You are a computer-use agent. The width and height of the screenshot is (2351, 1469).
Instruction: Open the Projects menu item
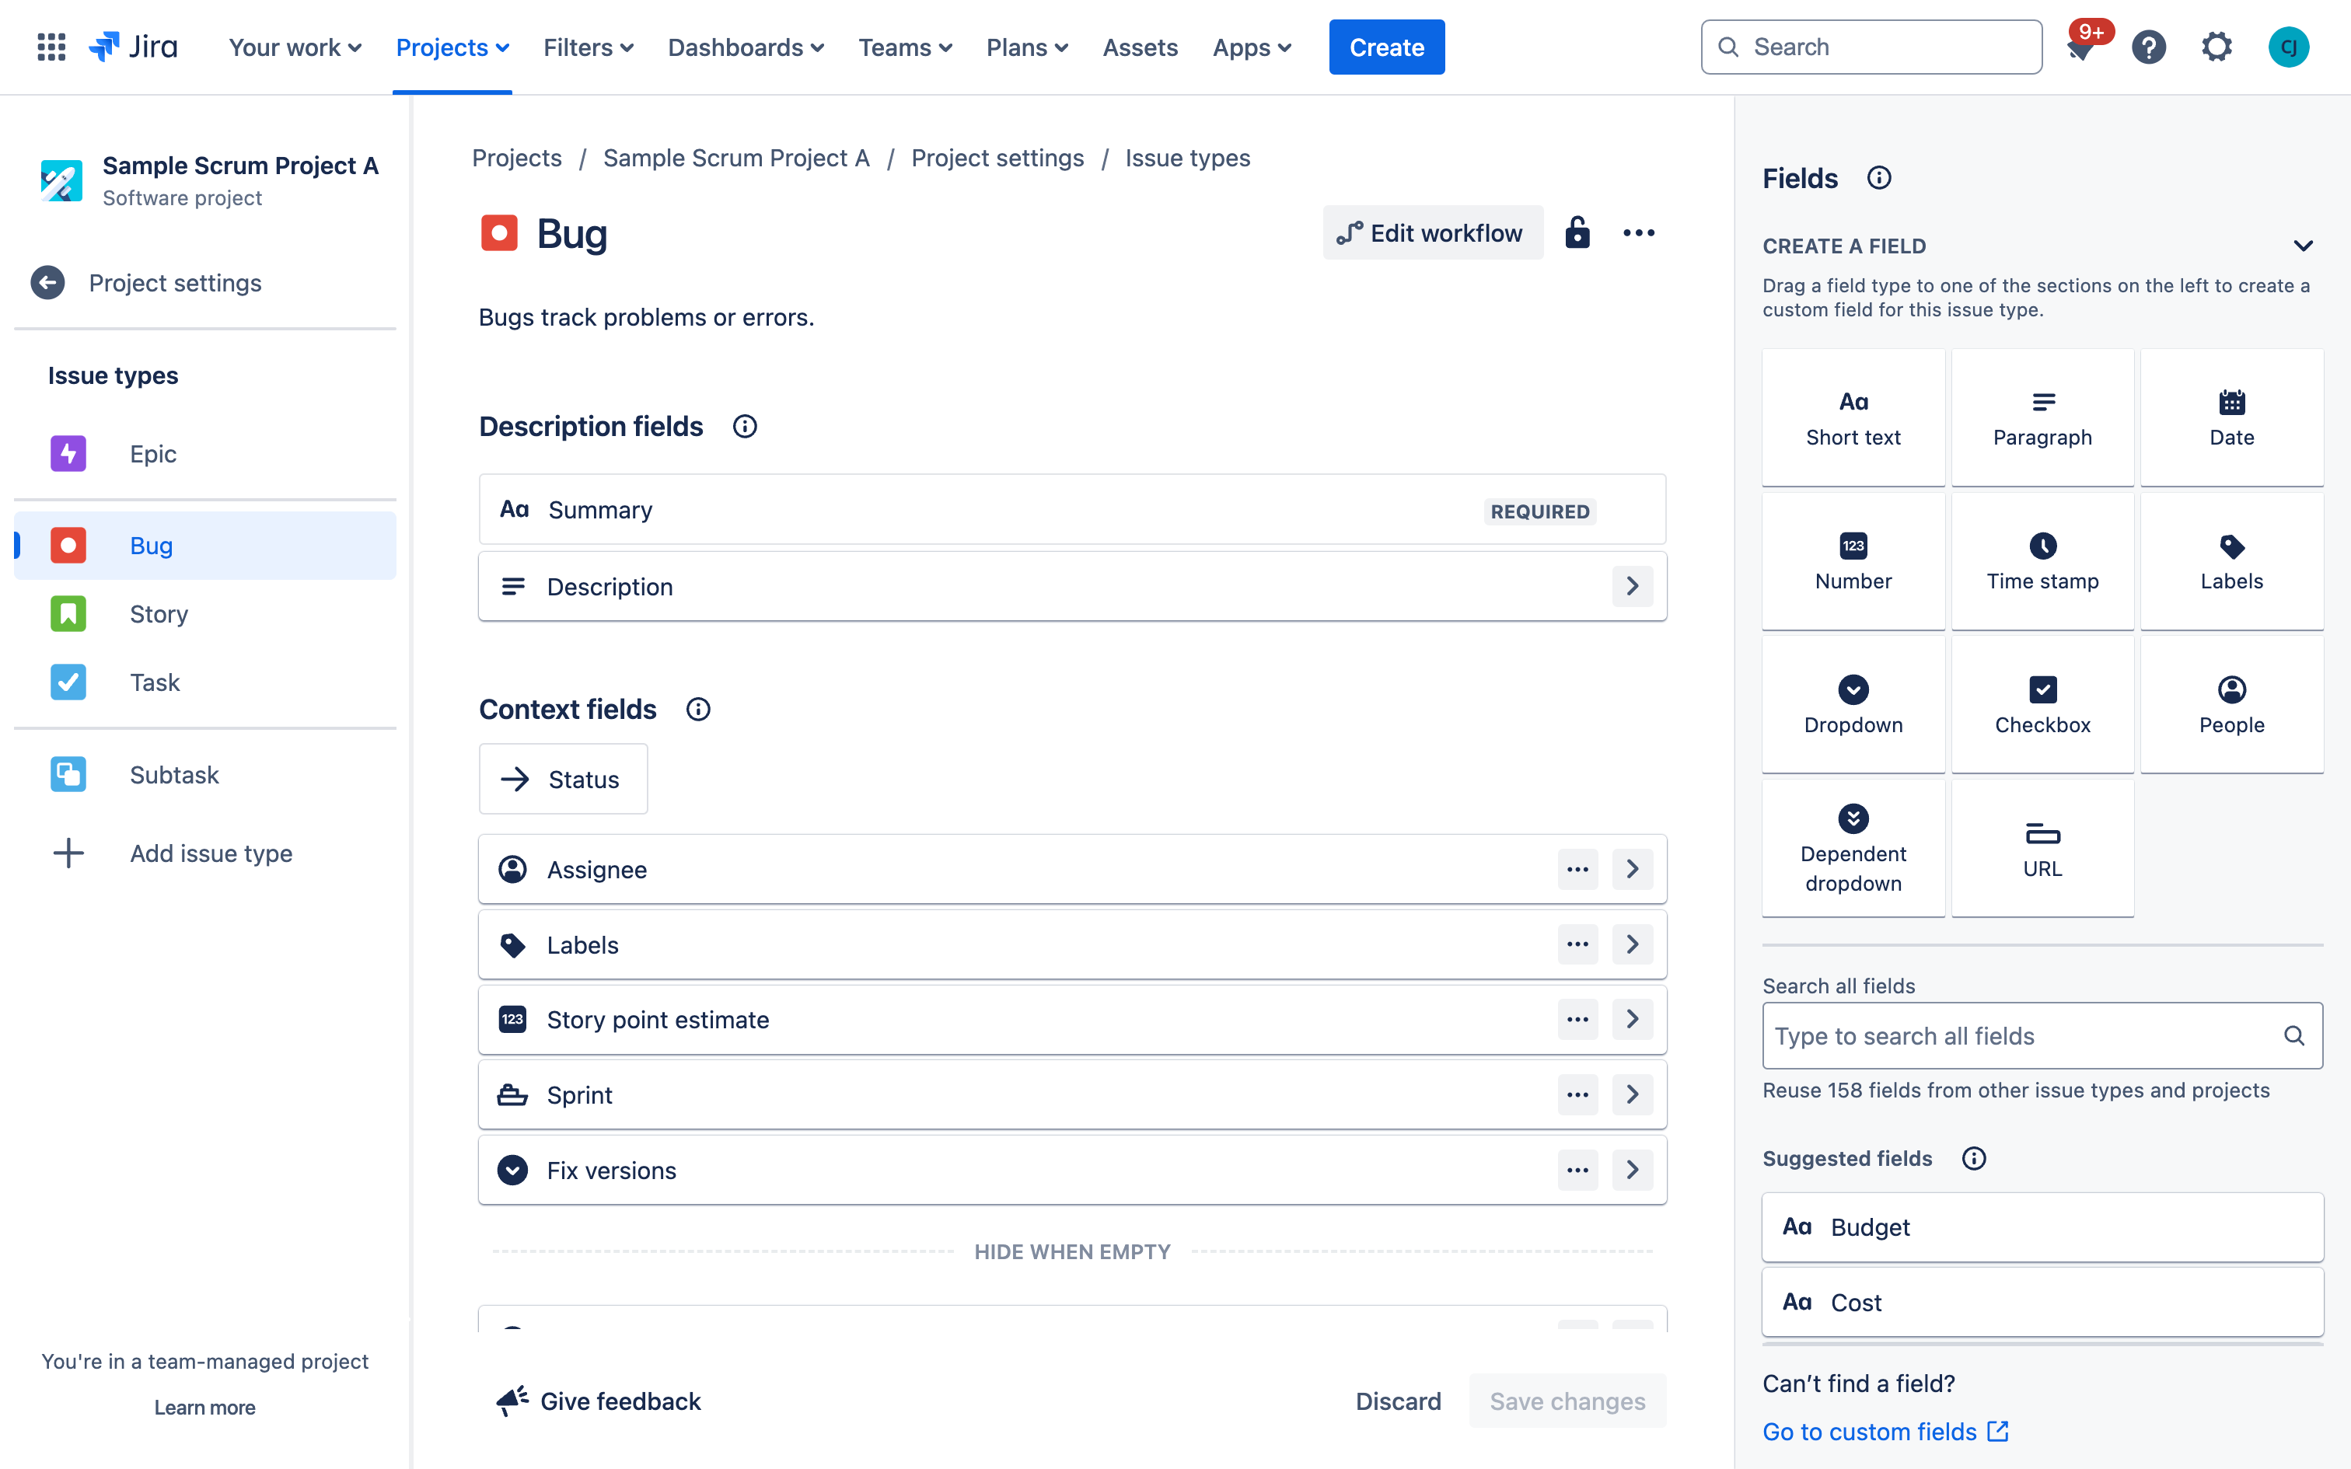point(449,46)
